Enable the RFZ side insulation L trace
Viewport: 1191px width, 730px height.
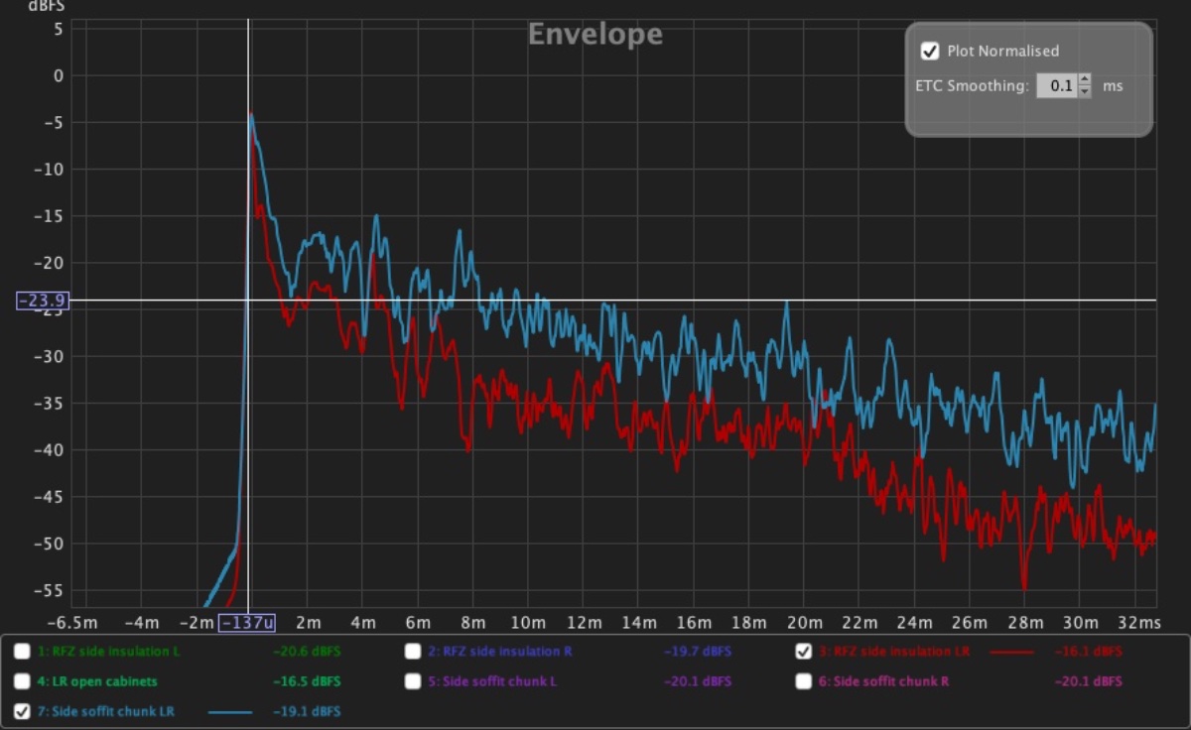click(22, 652)
